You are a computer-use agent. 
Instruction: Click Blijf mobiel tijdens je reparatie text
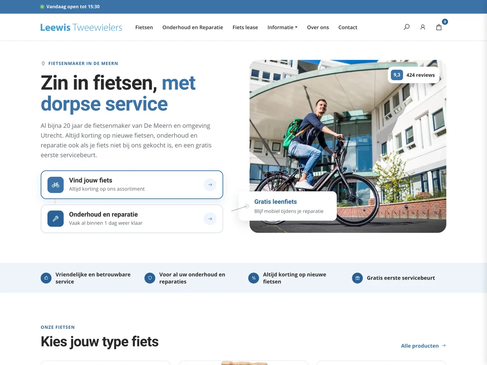[289, 211]
